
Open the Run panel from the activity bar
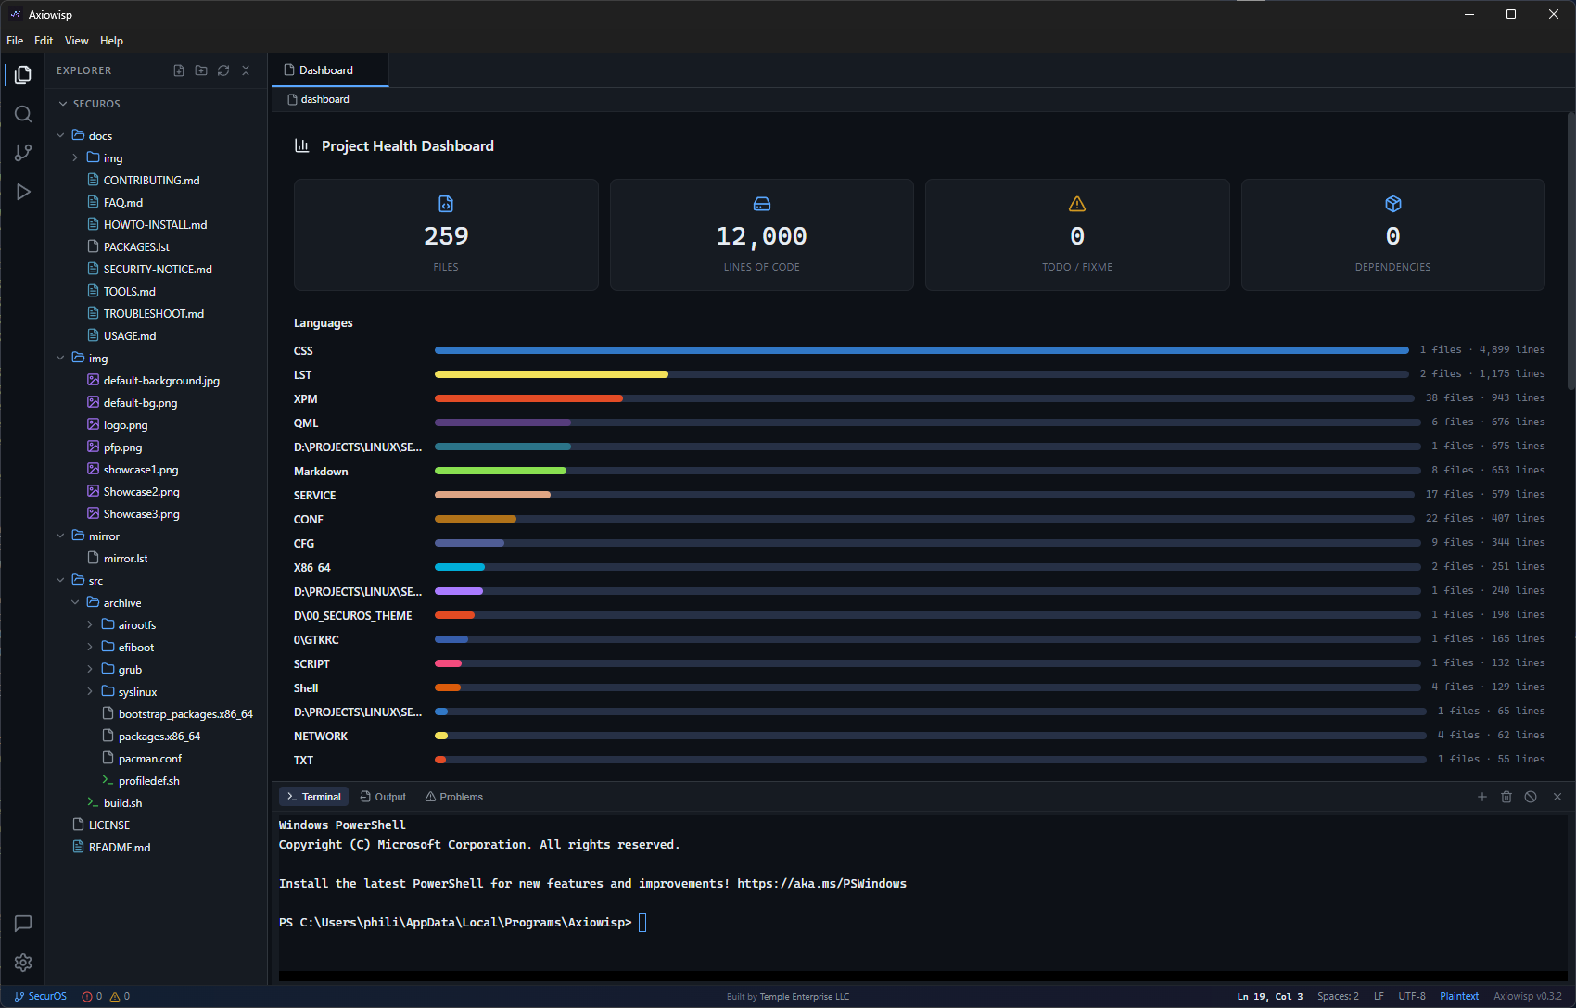click(x=22, y=192)
